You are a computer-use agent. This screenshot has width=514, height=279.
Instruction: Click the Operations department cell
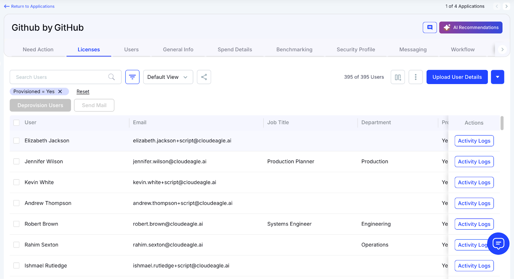tap(375, 245)
